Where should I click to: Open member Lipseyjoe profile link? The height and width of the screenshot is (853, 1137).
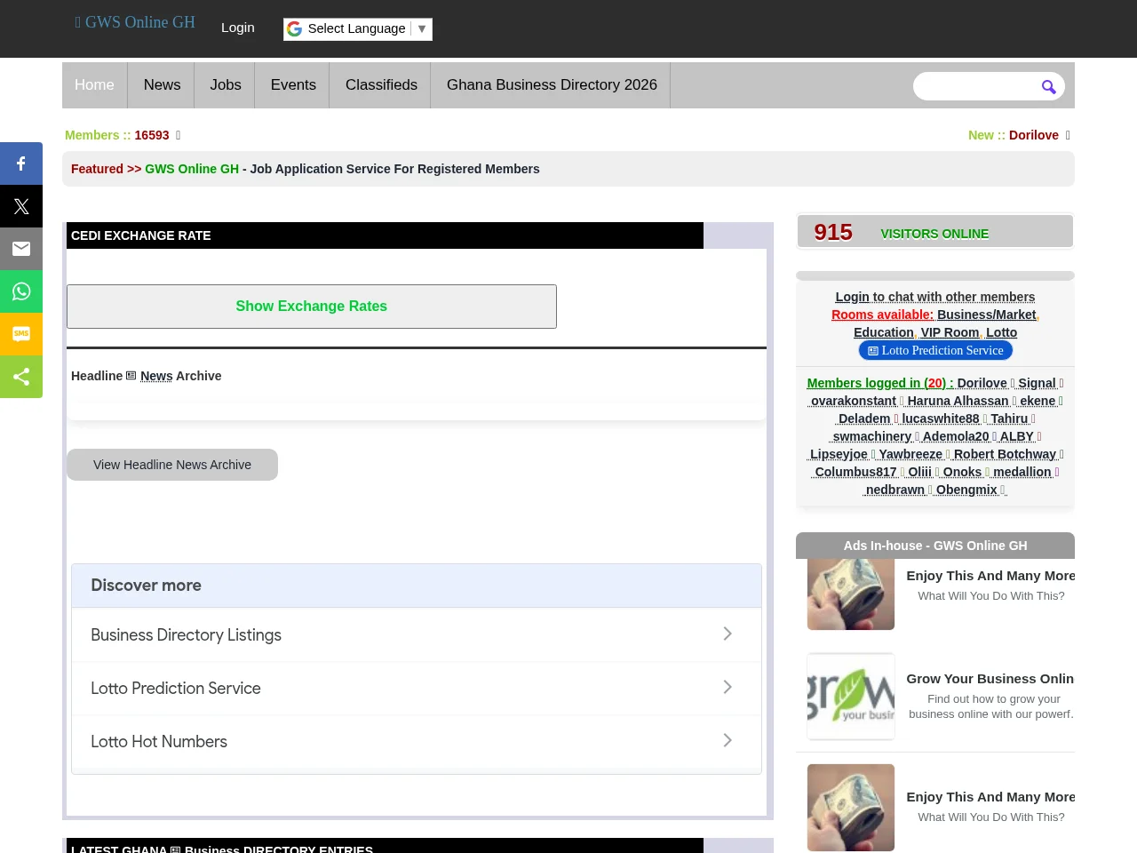839,454
